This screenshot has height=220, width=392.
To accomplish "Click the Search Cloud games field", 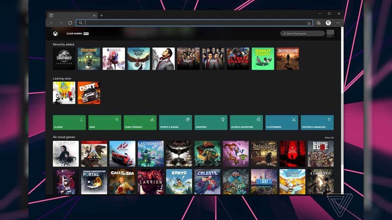I will point(302,34).
